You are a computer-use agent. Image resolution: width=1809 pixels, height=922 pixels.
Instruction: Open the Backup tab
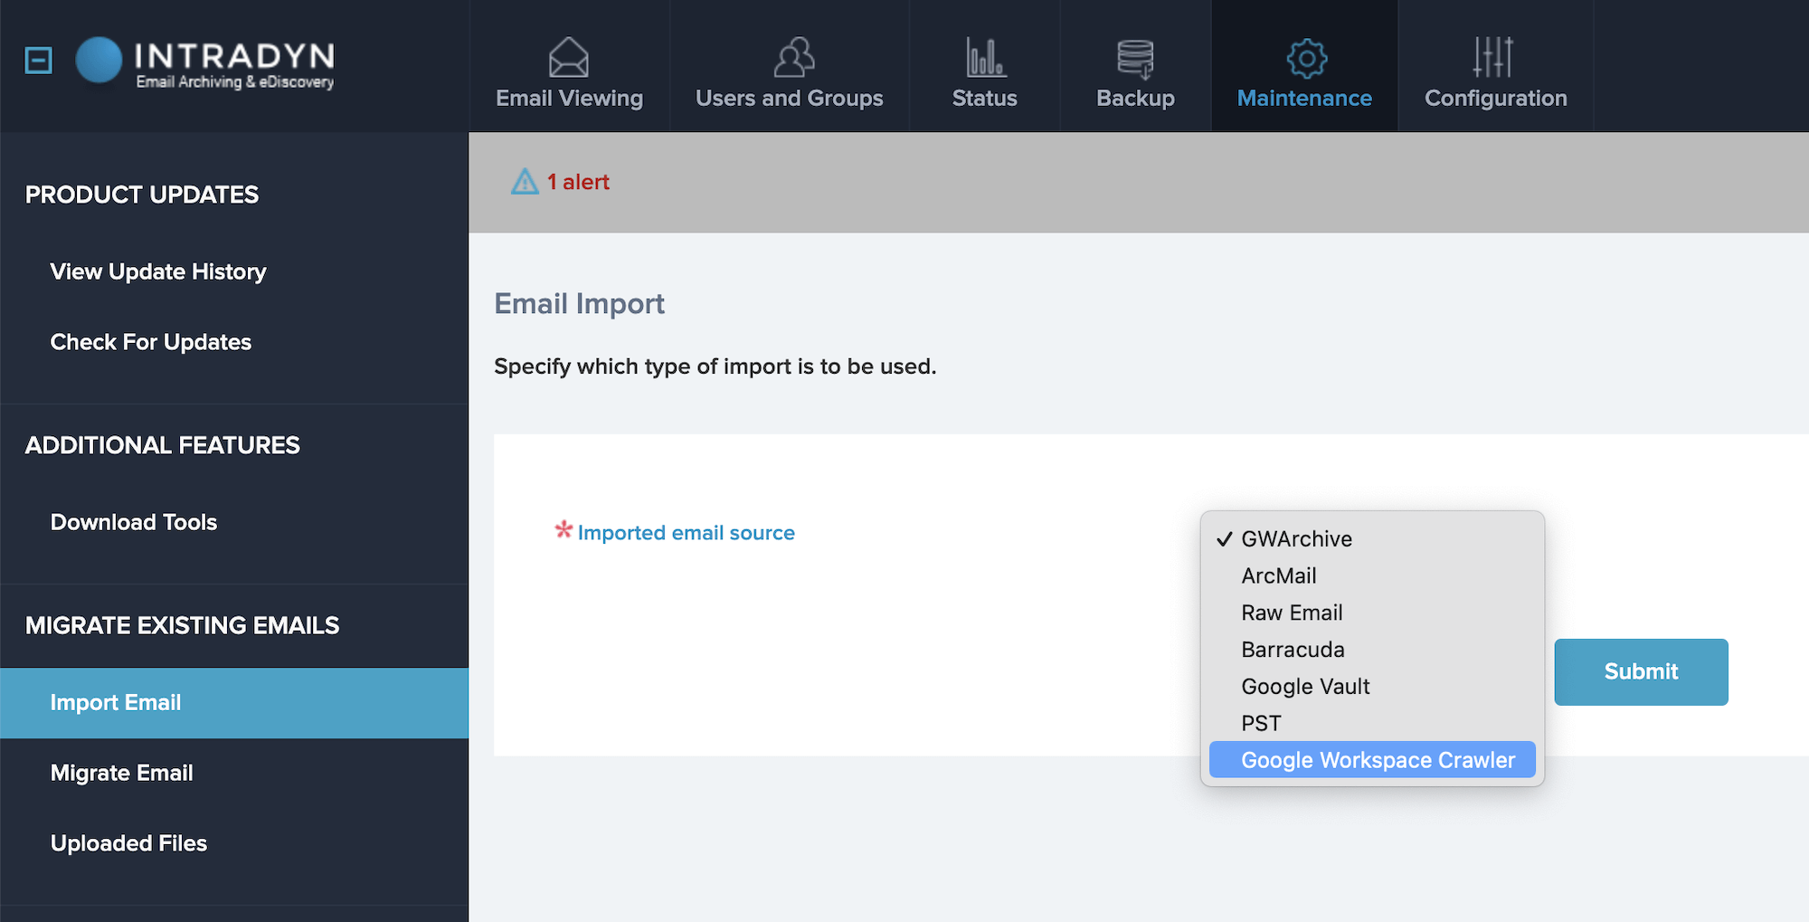tap(1136, 66)
